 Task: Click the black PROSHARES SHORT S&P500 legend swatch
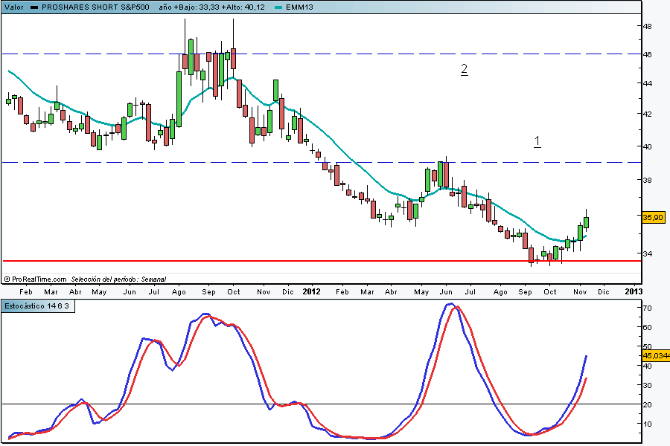[33, 7]
